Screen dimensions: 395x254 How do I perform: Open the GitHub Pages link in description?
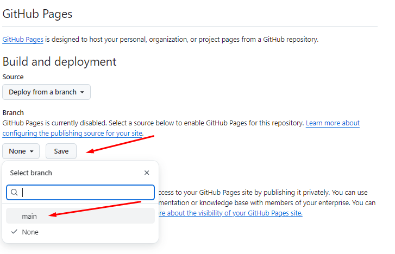(x=23, y=40)
